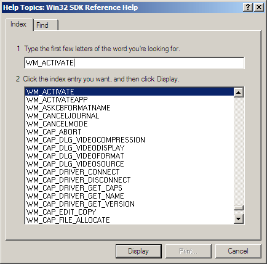
Task: Switch to the Find tab
Action: (x=46, y=25)
